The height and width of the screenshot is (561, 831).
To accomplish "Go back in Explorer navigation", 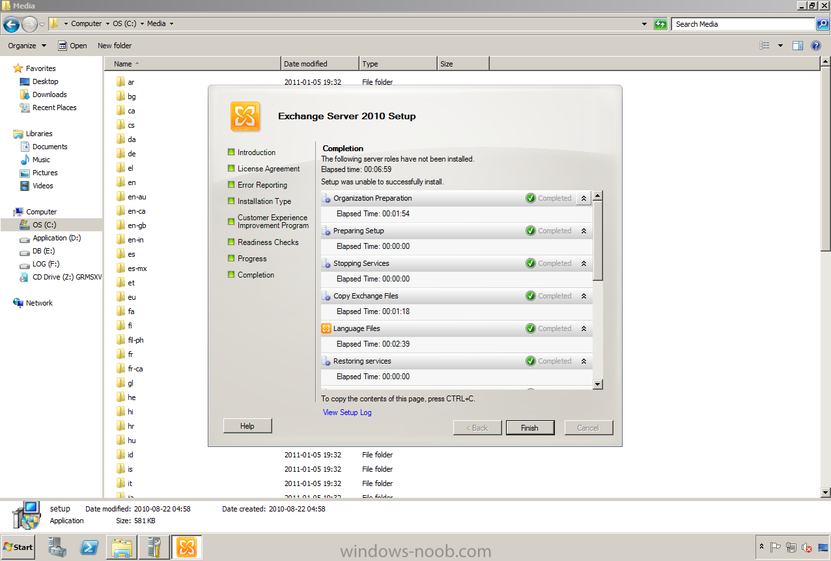I will [x=11, y=24].
